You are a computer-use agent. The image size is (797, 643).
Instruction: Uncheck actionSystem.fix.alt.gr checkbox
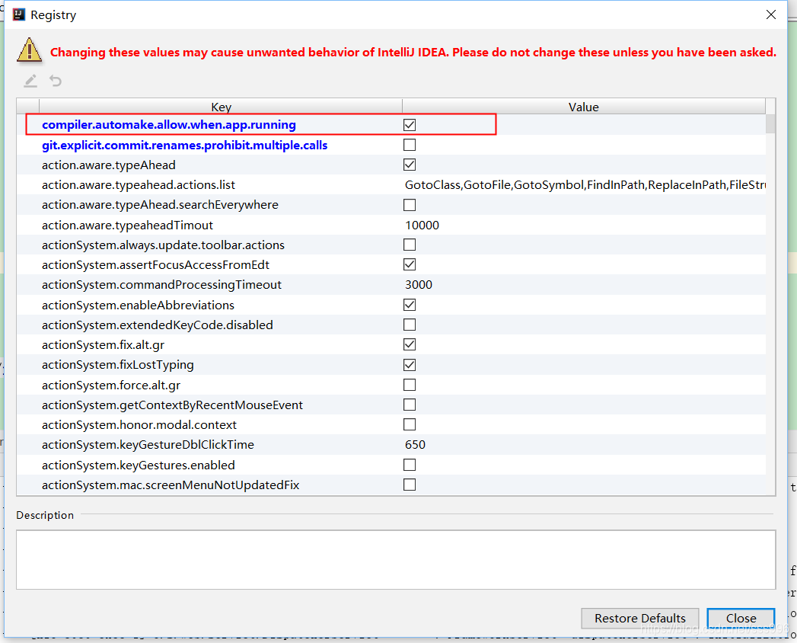tap(410, 344)
